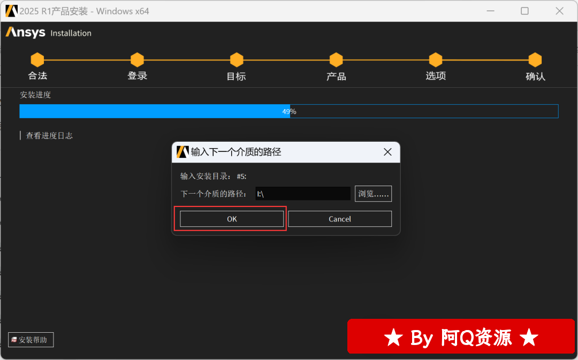Image resolution: width=578 pixels, height=360 pixels.
Task: Edit the 下一个介质的路径 path field
Action: pos(302,194)
